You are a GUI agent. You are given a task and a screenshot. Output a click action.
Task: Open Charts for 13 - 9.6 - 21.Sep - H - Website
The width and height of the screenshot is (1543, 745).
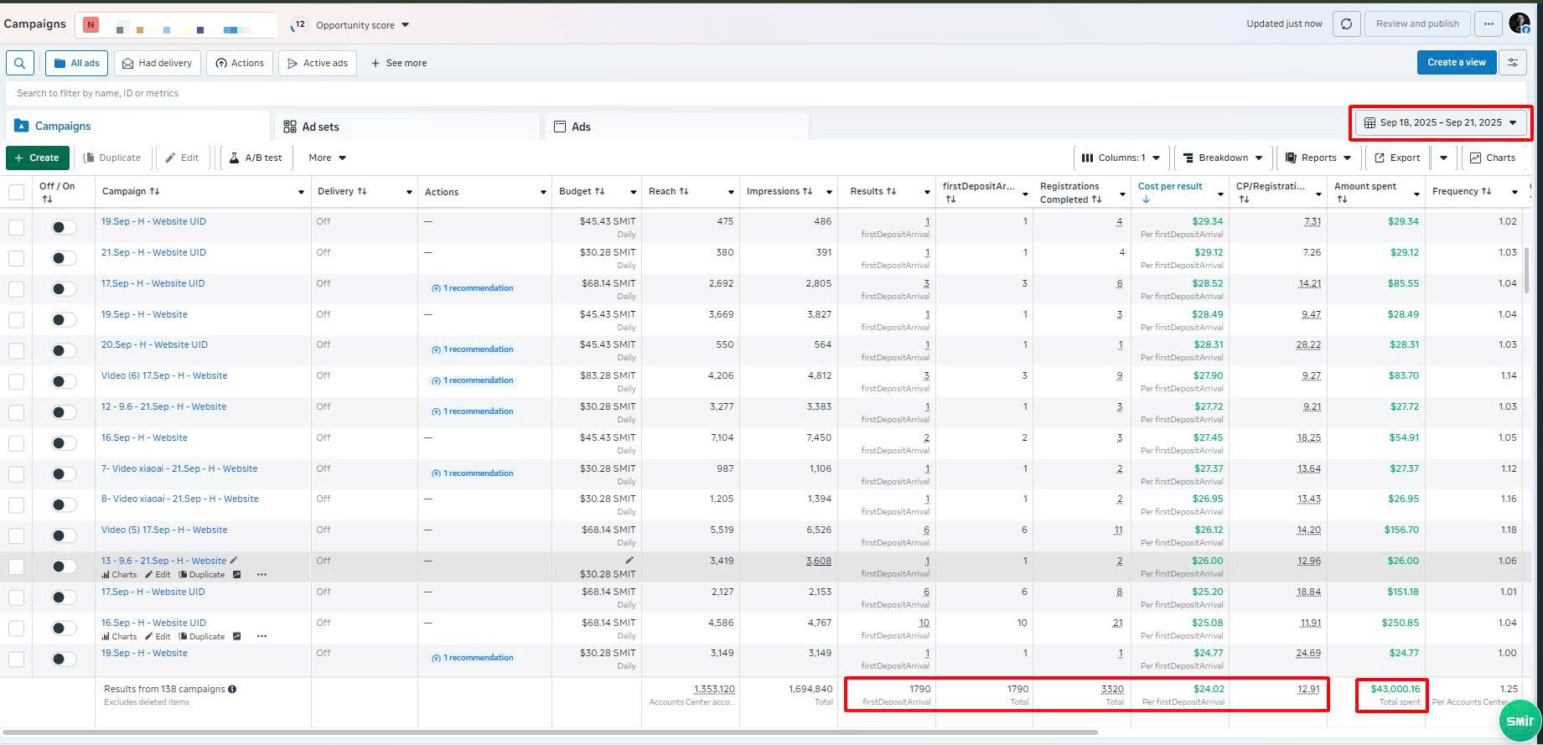(119, 575)
